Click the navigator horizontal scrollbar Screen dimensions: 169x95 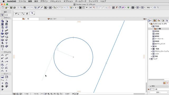pos(156,80)
